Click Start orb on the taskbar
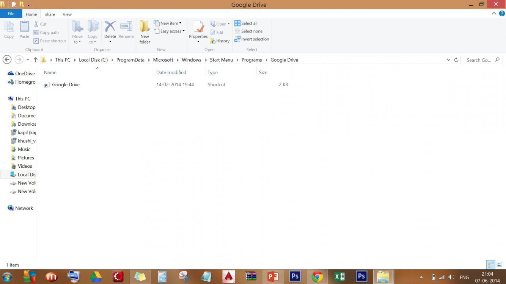 point(7,277)
